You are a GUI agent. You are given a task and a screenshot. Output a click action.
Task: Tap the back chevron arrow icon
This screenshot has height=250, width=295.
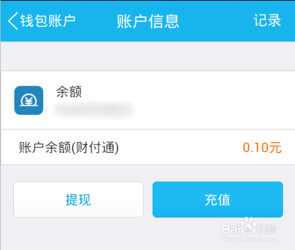[13, 21]
